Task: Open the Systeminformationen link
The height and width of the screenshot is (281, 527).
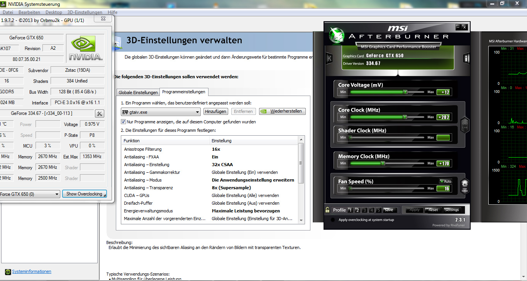Action: click(x=32, y=272)
